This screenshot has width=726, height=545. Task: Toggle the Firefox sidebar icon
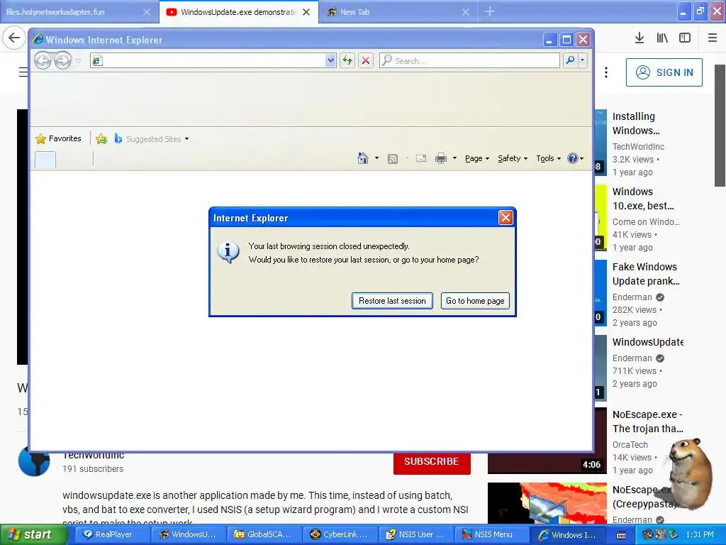coord(685,38)
